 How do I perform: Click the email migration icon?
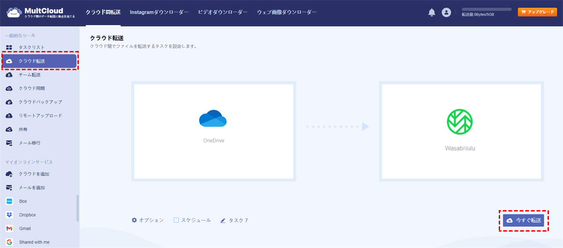(x=9, y=143)
